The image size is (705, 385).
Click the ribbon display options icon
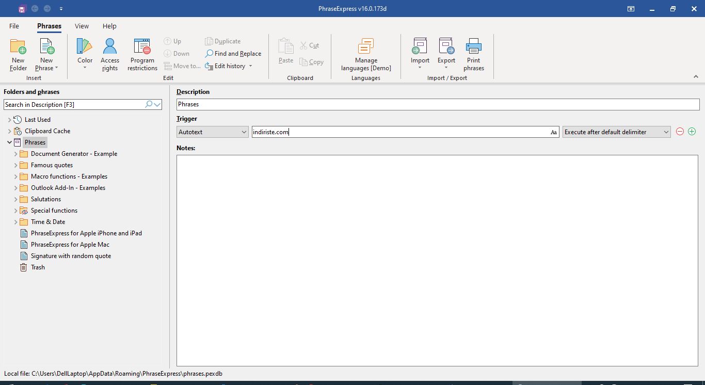pyautogui.click(x=631, y=9)
